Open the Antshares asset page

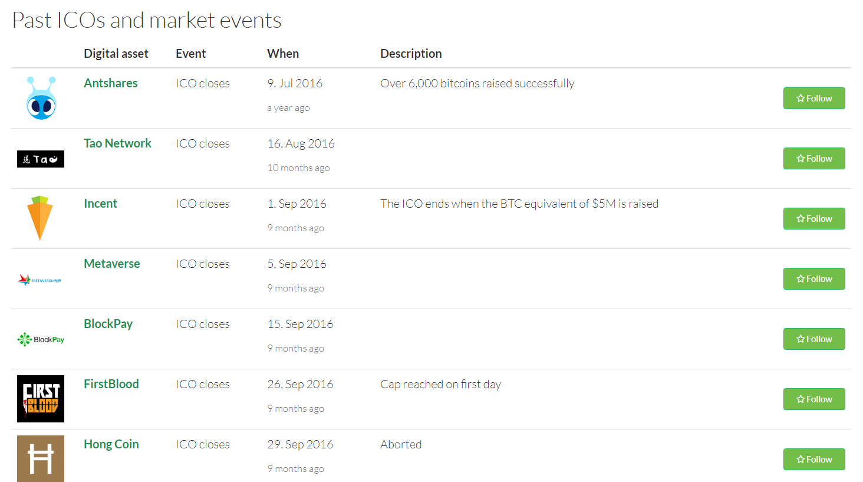click(110, 83)
